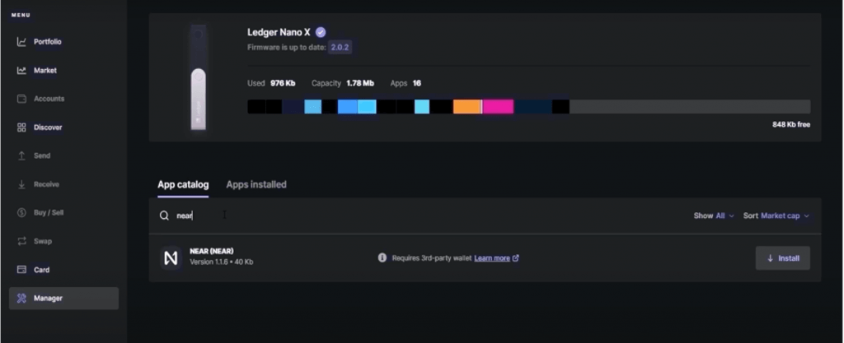Open the Sort Market cap dropdown
Image resolution: width=844 pixels, height=343 pixels.
(776, 216)
